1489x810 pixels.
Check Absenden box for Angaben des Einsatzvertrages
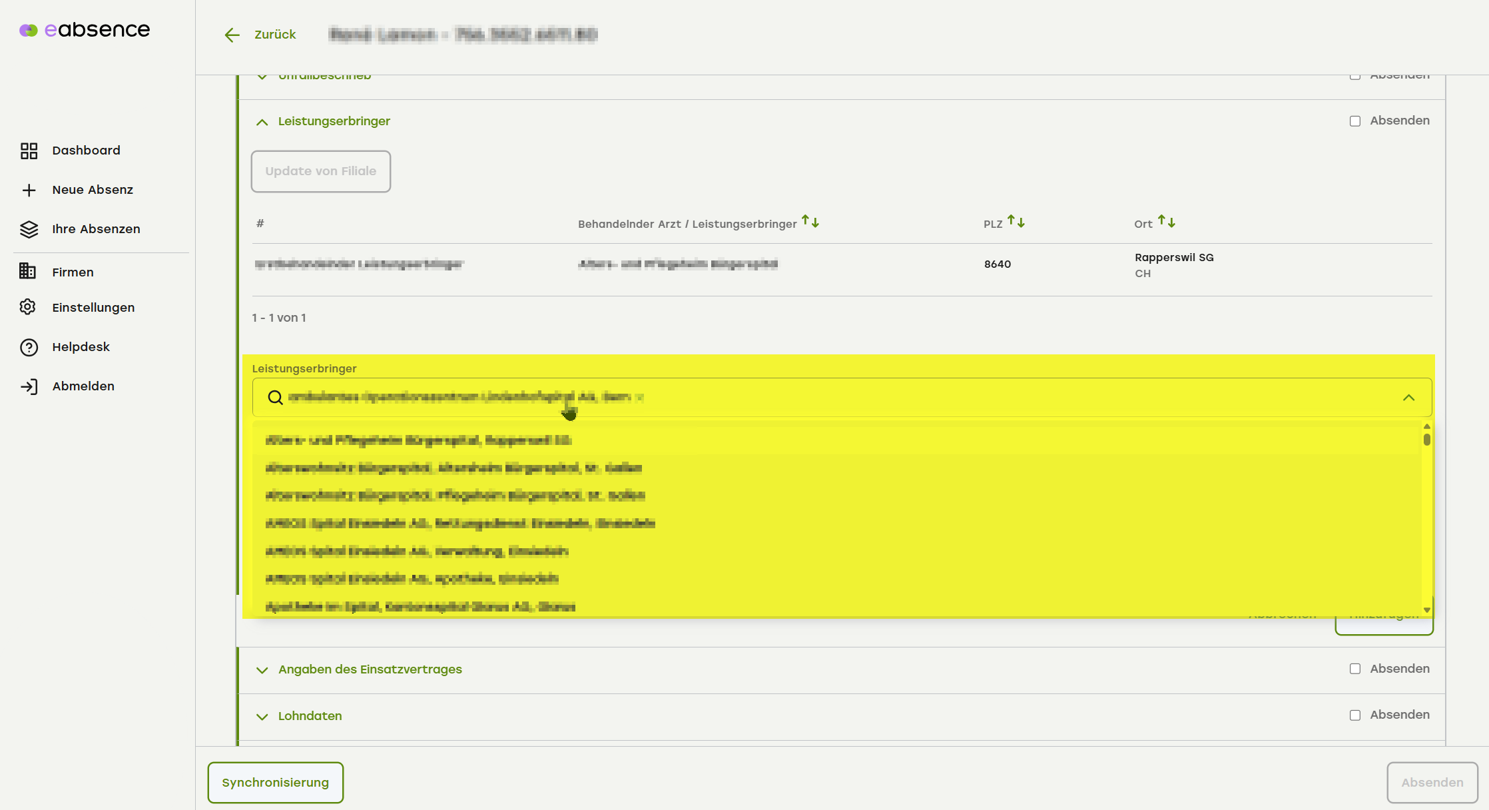click(1354, 669)
